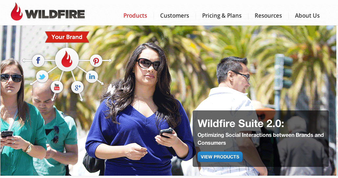Click the Wildfire Suite 2.0 headline
This screenshot has width=338, height=178.
241,123
